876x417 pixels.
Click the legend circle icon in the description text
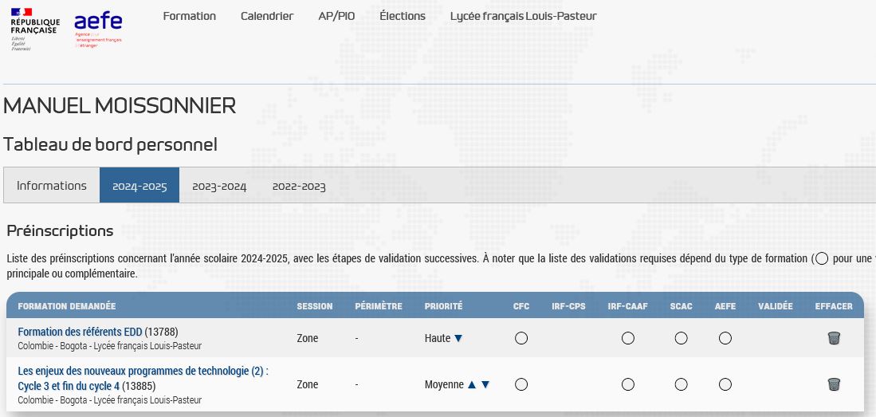pos(822,258)
